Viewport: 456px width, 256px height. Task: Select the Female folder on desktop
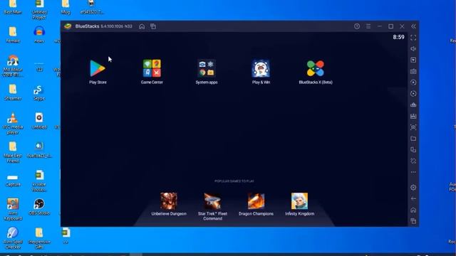tap(13, 35)
